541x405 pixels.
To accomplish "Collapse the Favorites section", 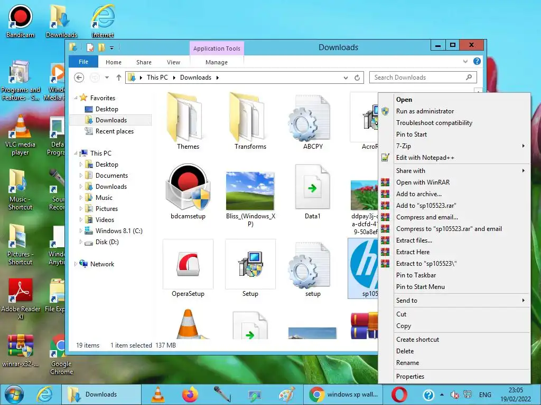I will 76,98.
